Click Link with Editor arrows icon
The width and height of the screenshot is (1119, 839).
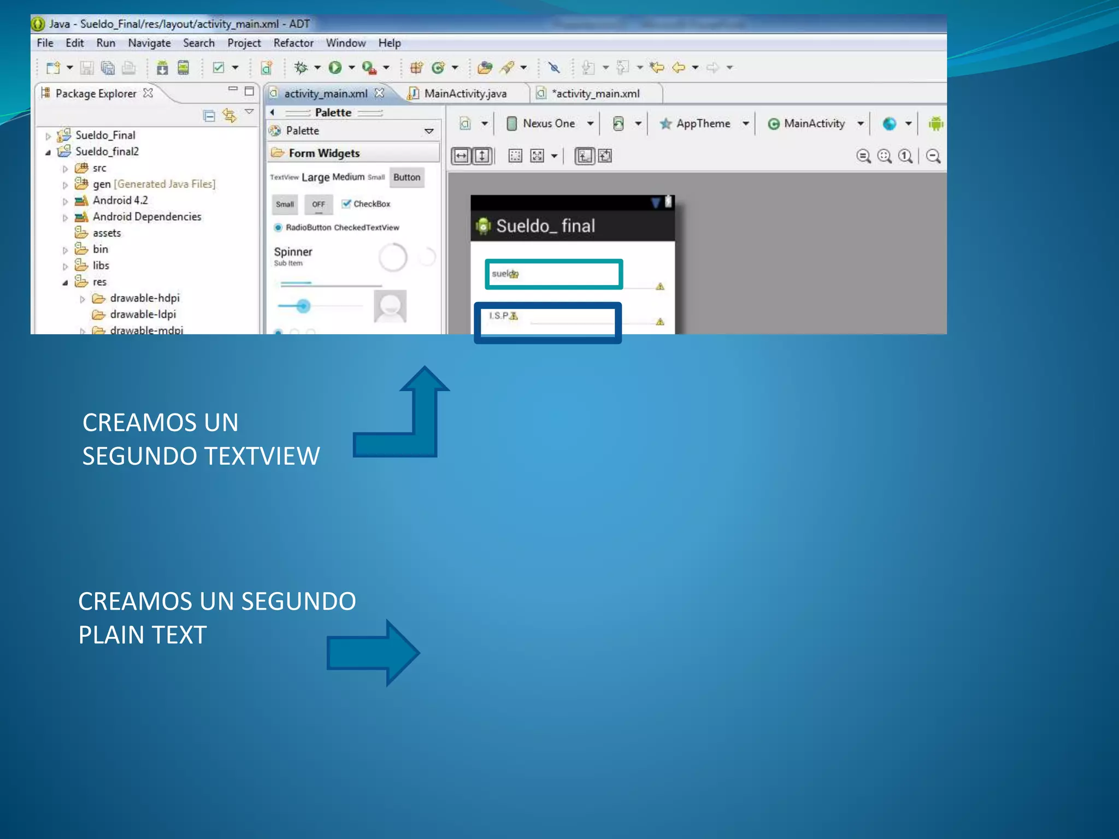tap(229, 115)
